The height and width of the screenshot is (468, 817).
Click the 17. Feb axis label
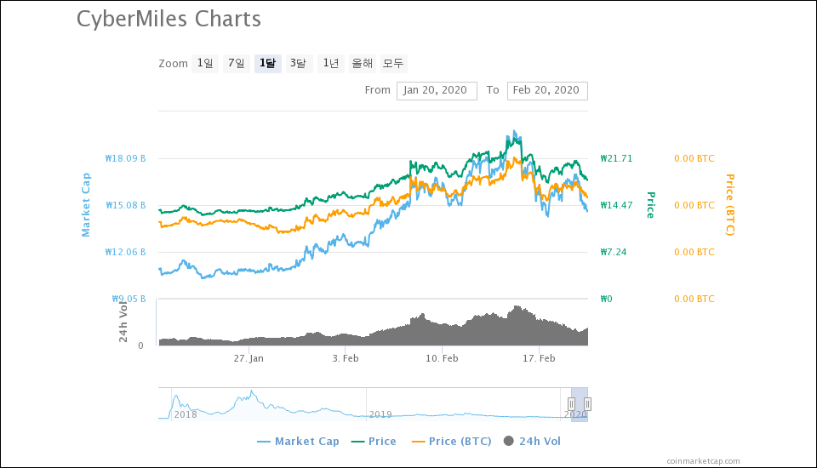[x=539, y=358]
